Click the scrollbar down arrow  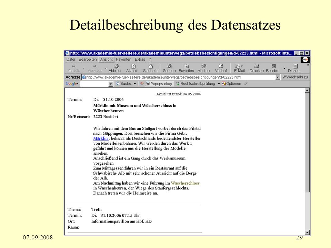tap(307, 232)
